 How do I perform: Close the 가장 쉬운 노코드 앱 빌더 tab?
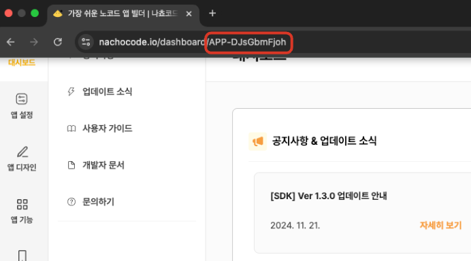coord(189,14)
